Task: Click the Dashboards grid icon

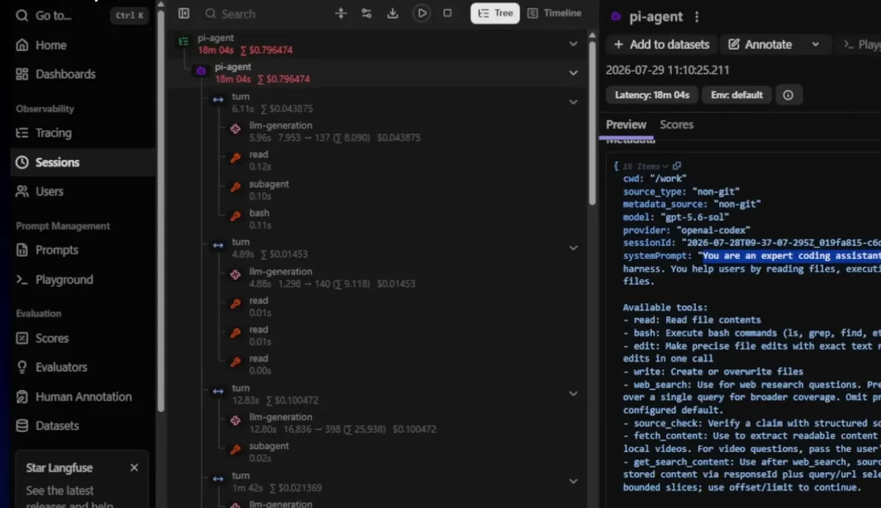Action: pyautogui.click(x=22, y=74)
